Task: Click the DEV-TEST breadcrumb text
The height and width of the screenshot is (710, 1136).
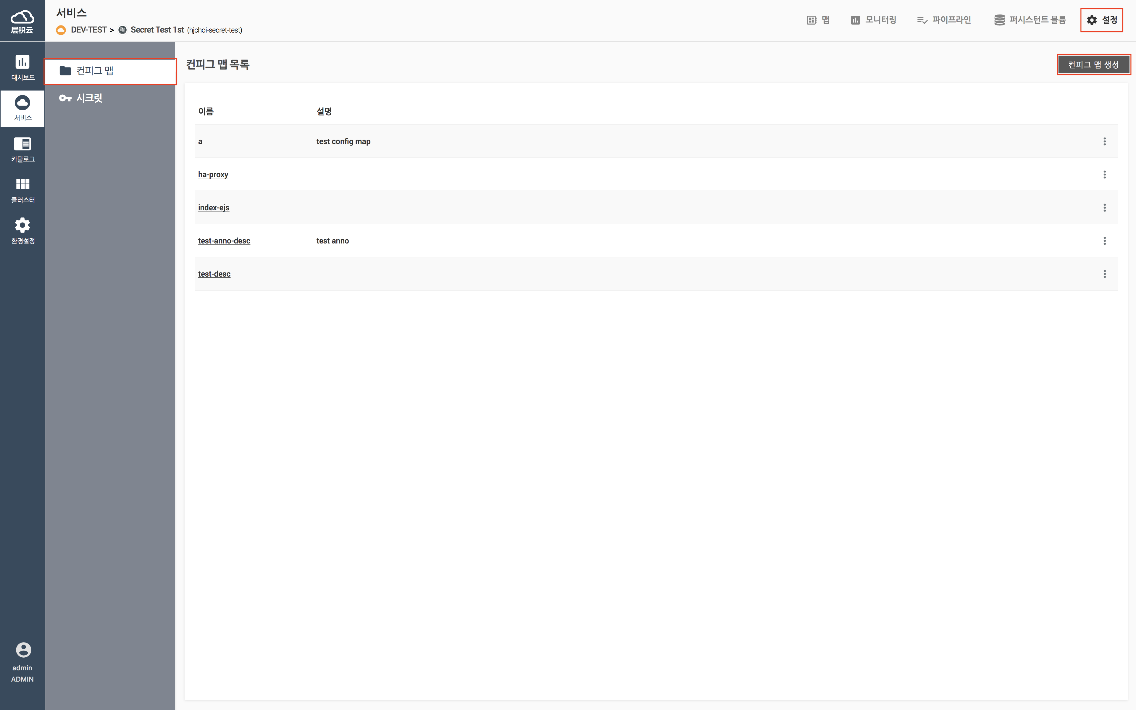Action: point(89,30)
